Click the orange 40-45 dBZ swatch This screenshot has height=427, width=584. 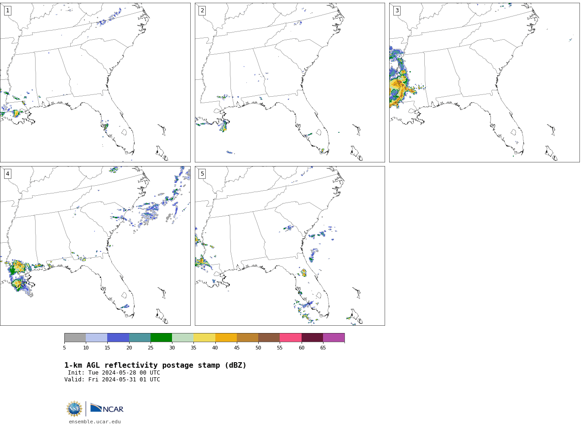coord(226,338)
